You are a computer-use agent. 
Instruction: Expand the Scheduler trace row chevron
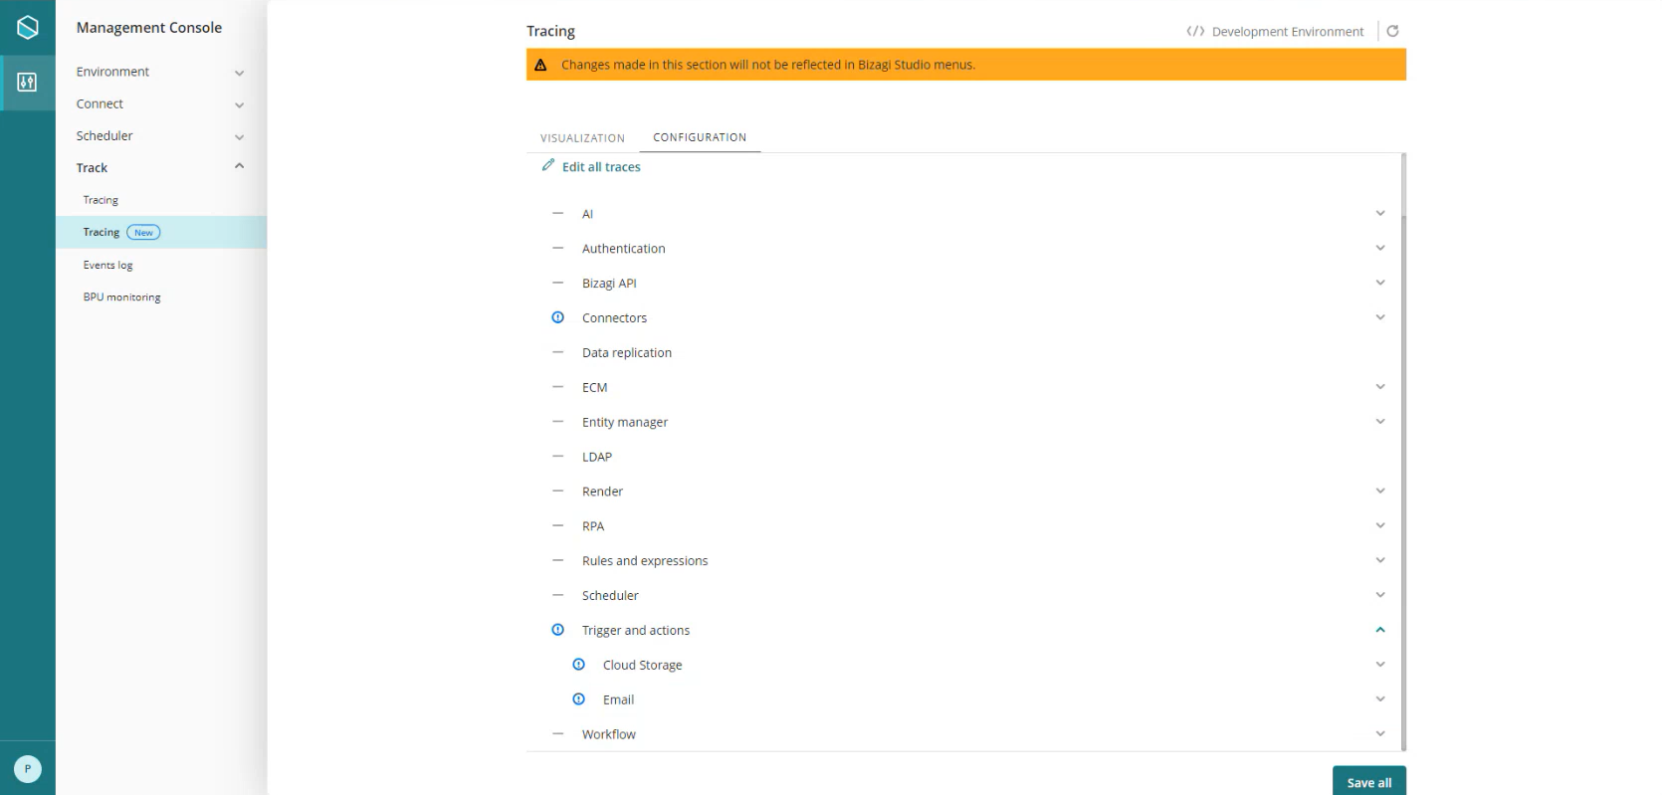pyautogui.click(x=1380, y=595)
